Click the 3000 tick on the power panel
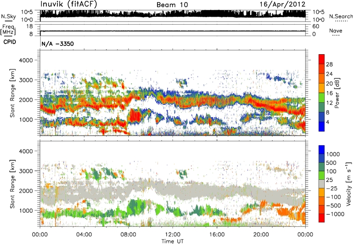This screenshot has width=353, height=244. pos(26,80)
